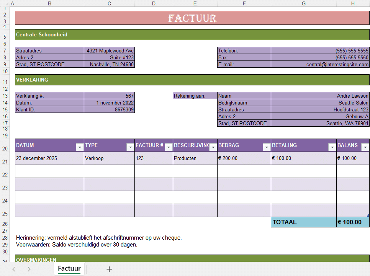Open the DATUM column filter dropdown

pyautogui.click(x=80, y=147)
